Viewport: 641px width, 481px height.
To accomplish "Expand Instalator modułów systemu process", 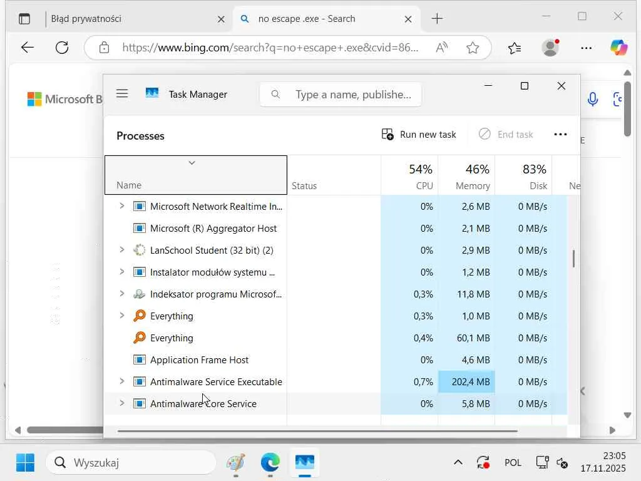I will click(121, 272).
